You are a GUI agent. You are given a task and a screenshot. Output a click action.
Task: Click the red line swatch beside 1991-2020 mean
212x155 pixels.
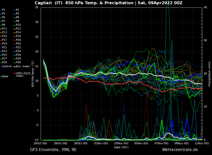(14, 73)
